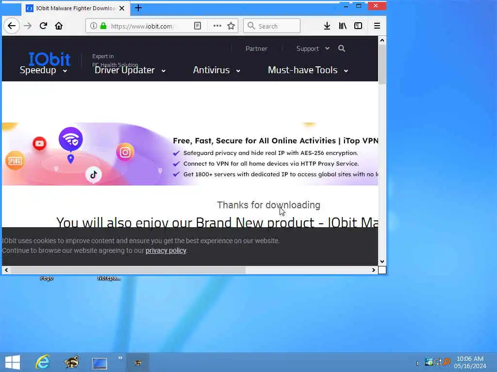Click the Instagram icon in VPN banner
The height and width of the screenshot is (372, 497).
[125, 153]
